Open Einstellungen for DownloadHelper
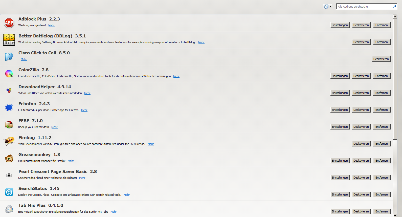This screenshot has height=217, width=402. pyautogui.click(x=340, y=93)
